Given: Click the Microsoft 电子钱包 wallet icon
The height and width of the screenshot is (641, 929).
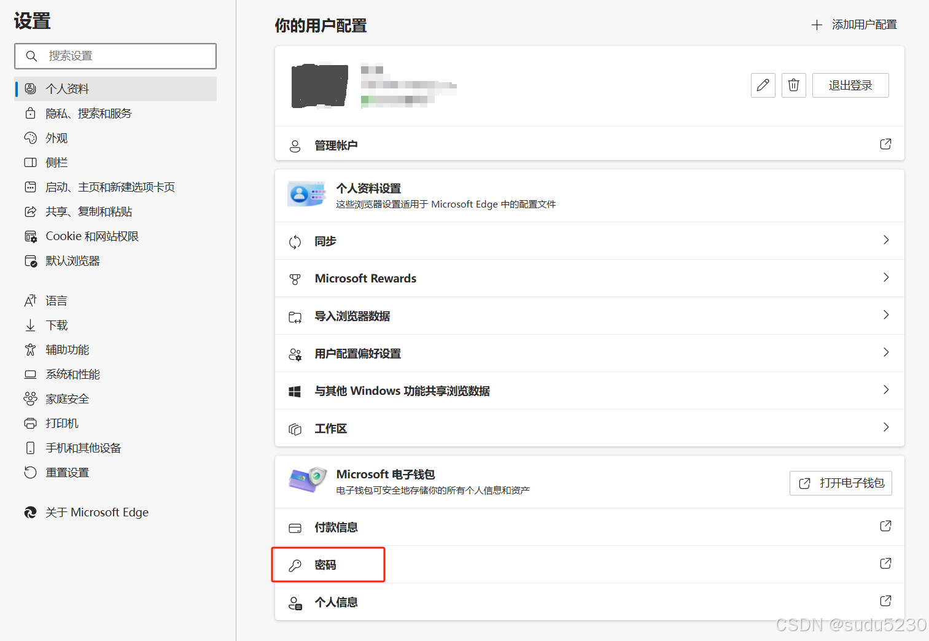Looking at the screenshot, I should coord(307,480).
